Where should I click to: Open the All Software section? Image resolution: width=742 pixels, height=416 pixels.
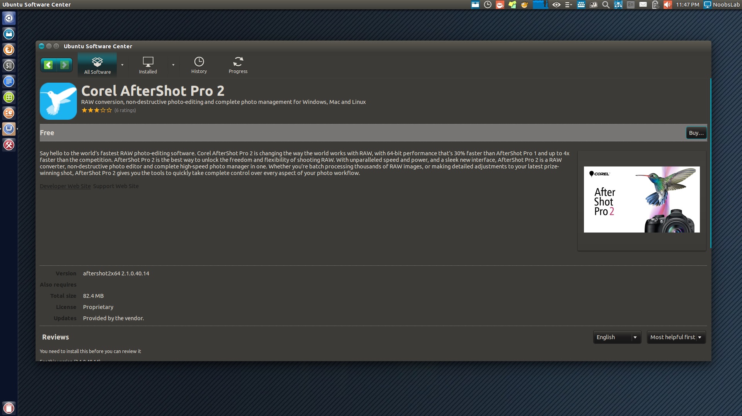(x=97, y=65)
